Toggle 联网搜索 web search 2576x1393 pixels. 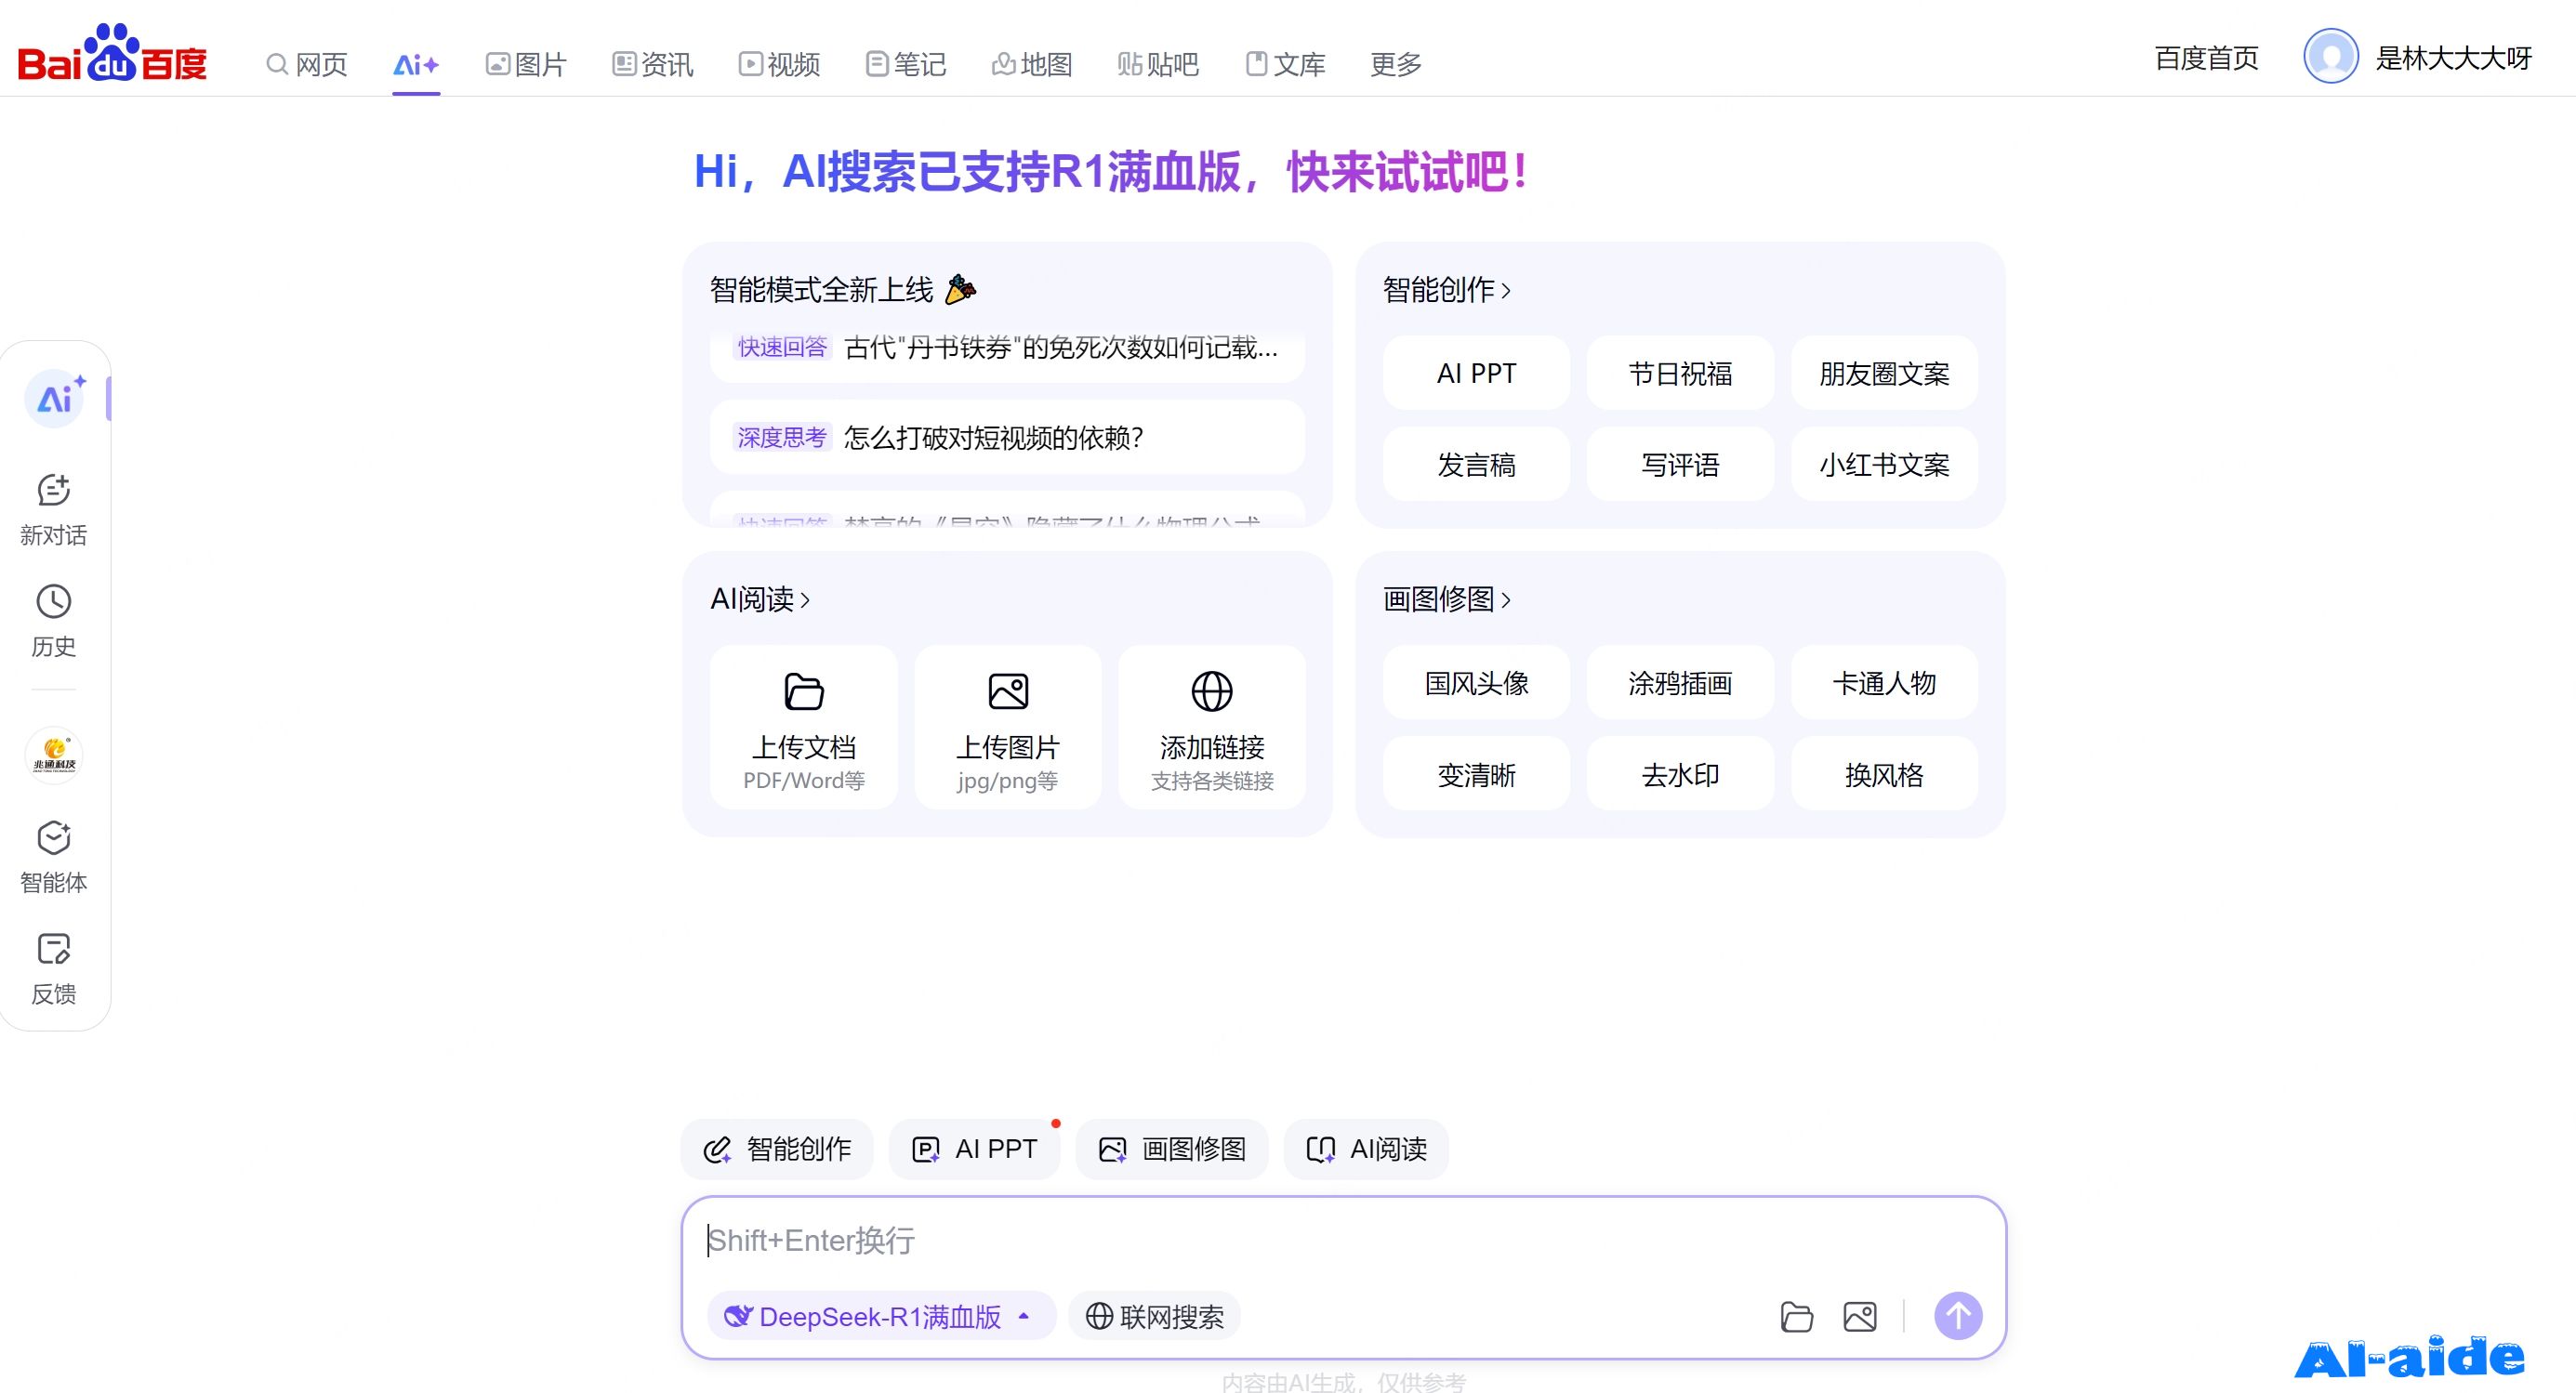tap(1154, 1316)
